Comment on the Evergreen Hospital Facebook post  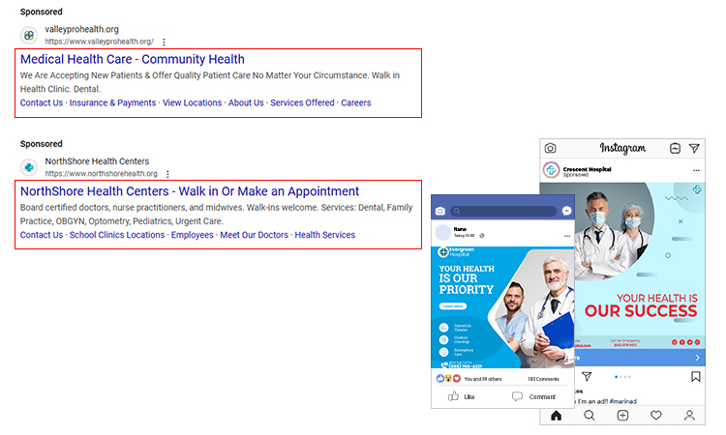tap(533, 396)
